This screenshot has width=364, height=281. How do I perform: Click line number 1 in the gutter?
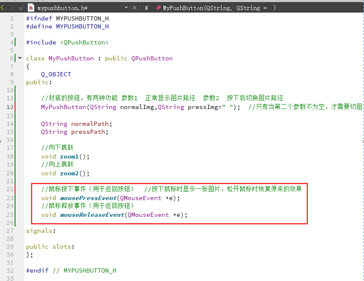(x=12, y=18)
